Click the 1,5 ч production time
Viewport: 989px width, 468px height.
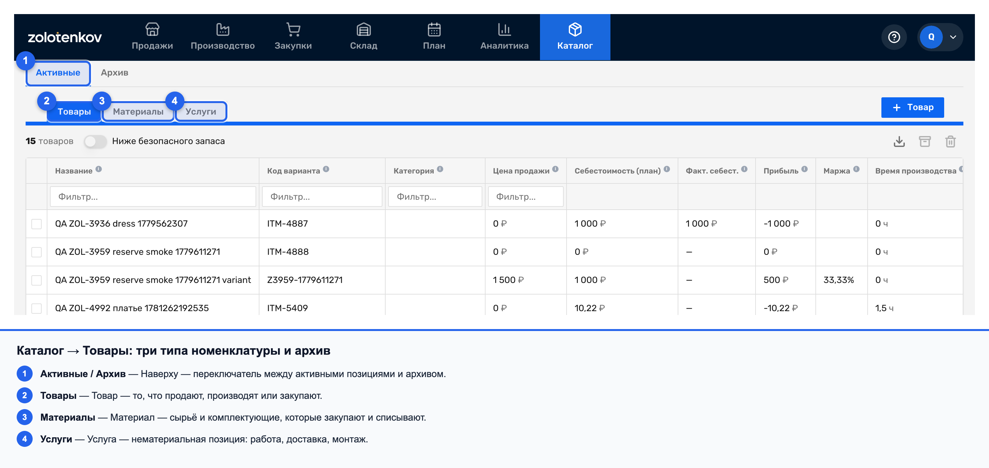(x=884, y=308)
